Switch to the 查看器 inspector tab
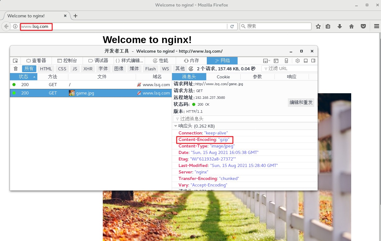The image size is (381, 241). pos(36,61)
